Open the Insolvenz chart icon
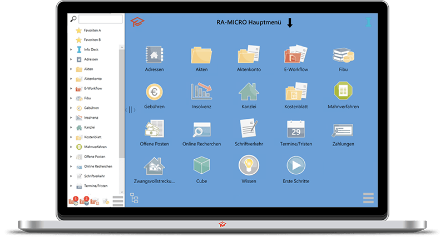445x242 pixels. (201, 91)
